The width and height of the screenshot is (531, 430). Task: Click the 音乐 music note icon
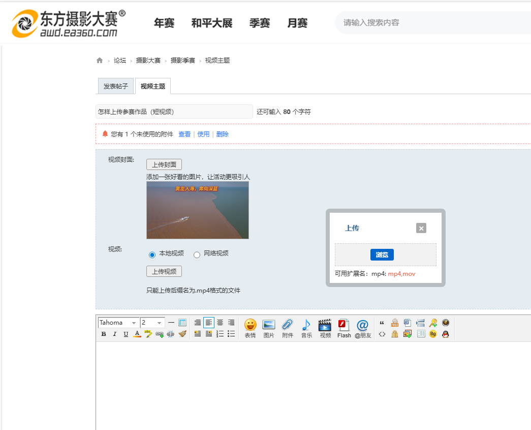tap(306, 328)
